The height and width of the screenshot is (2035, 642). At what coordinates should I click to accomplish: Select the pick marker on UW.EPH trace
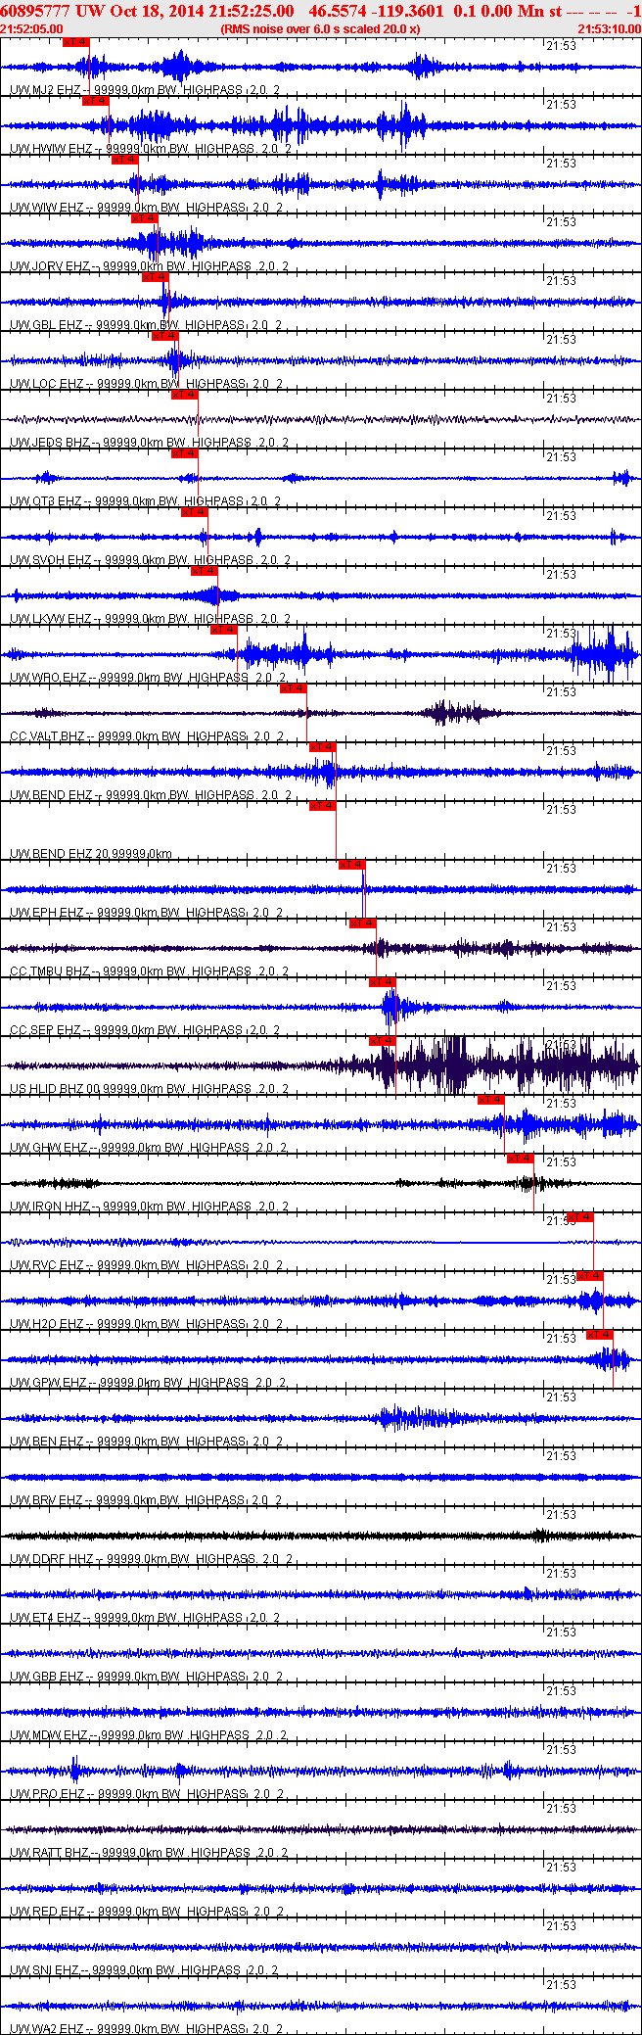click(351, 865)
